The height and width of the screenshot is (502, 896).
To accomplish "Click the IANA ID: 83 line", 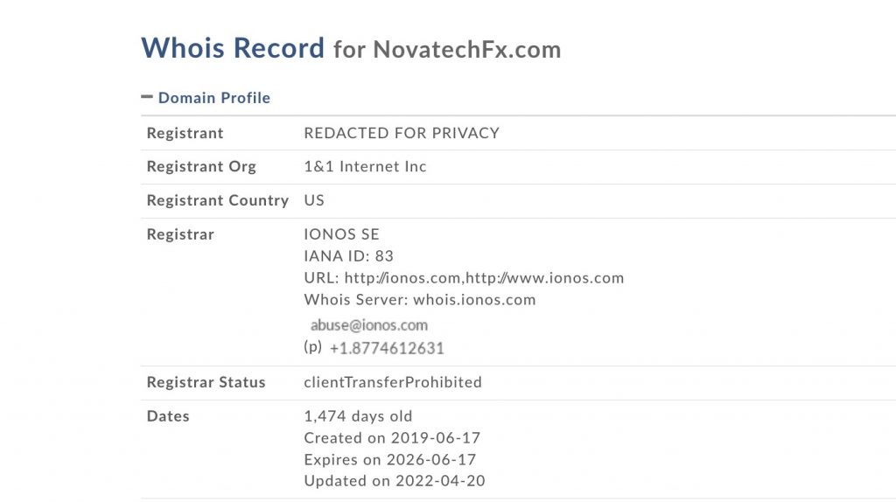I will 348,256.
